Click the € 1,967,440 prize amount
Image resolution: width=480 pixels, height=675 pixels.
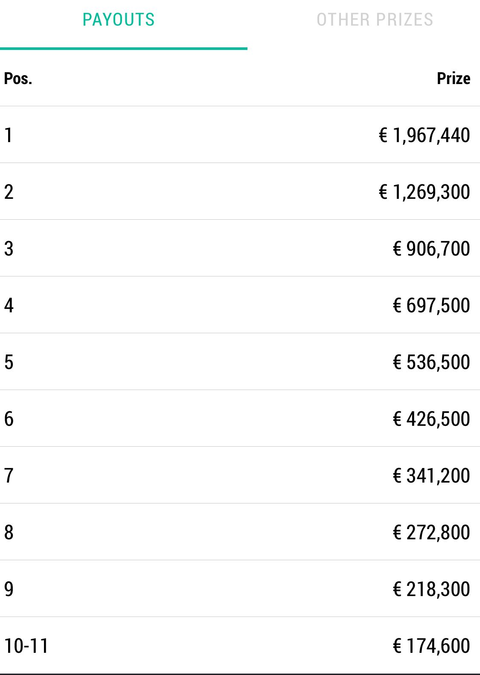(425, 135)
